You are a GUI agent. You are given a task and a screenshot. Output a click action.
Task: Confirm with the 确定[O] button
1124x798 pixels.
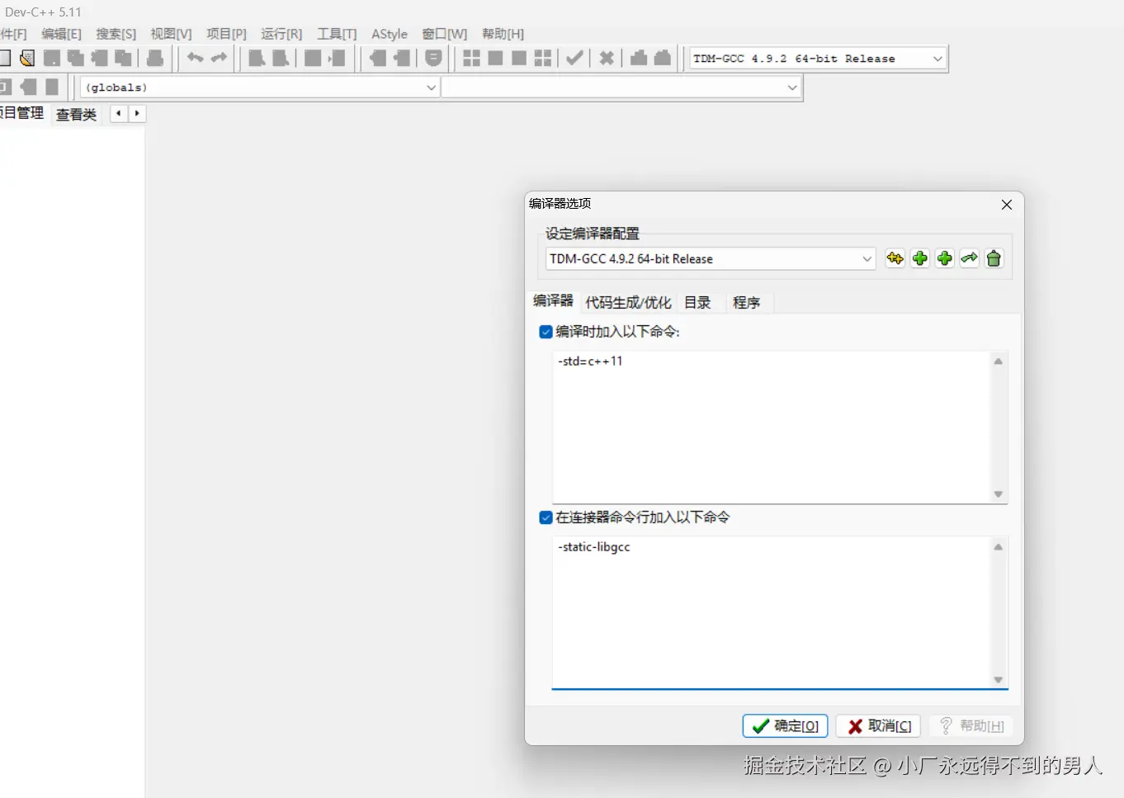pyautogui.click(x=785, y=726)
